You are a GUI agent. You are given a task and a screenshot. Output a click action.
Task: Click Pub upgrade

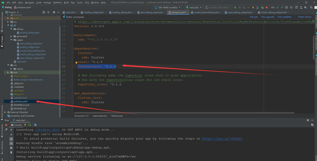click(267, 17)
